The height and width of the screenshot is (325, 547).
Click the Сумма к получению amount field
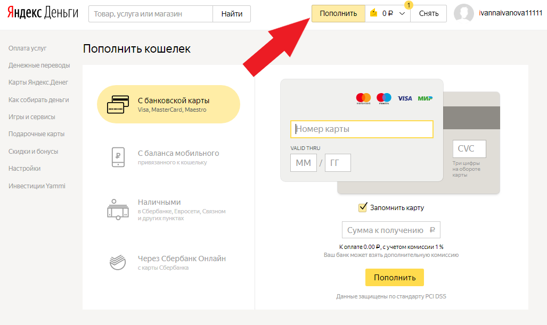[391, 230]
